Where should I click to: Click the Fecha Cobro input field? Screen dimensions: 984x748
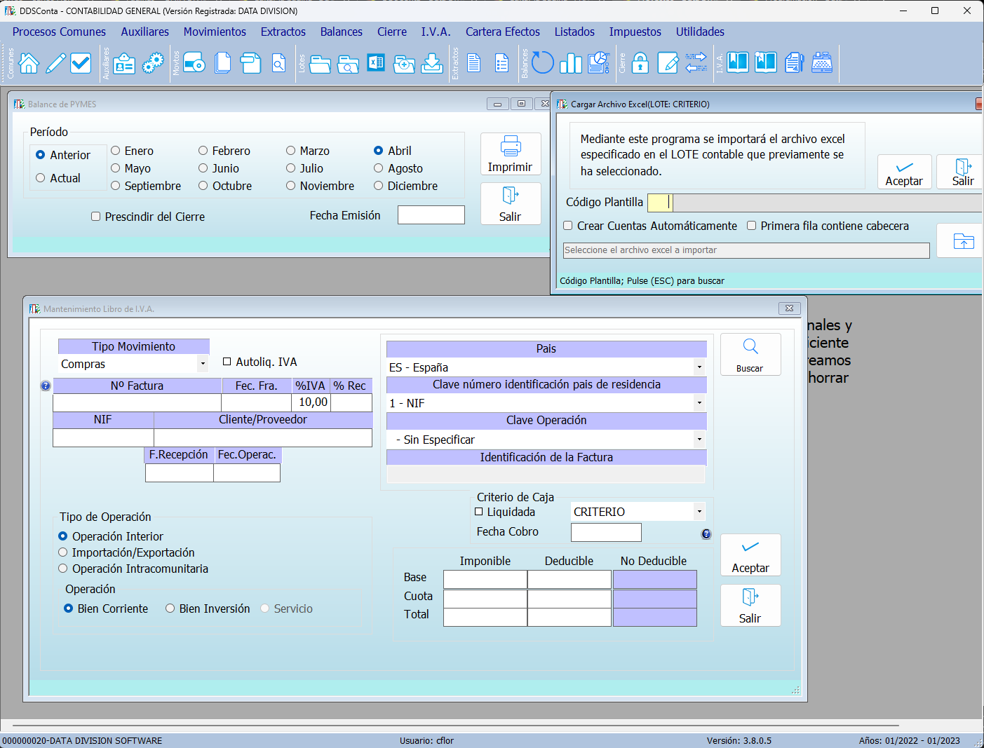[x=606, y=532]
